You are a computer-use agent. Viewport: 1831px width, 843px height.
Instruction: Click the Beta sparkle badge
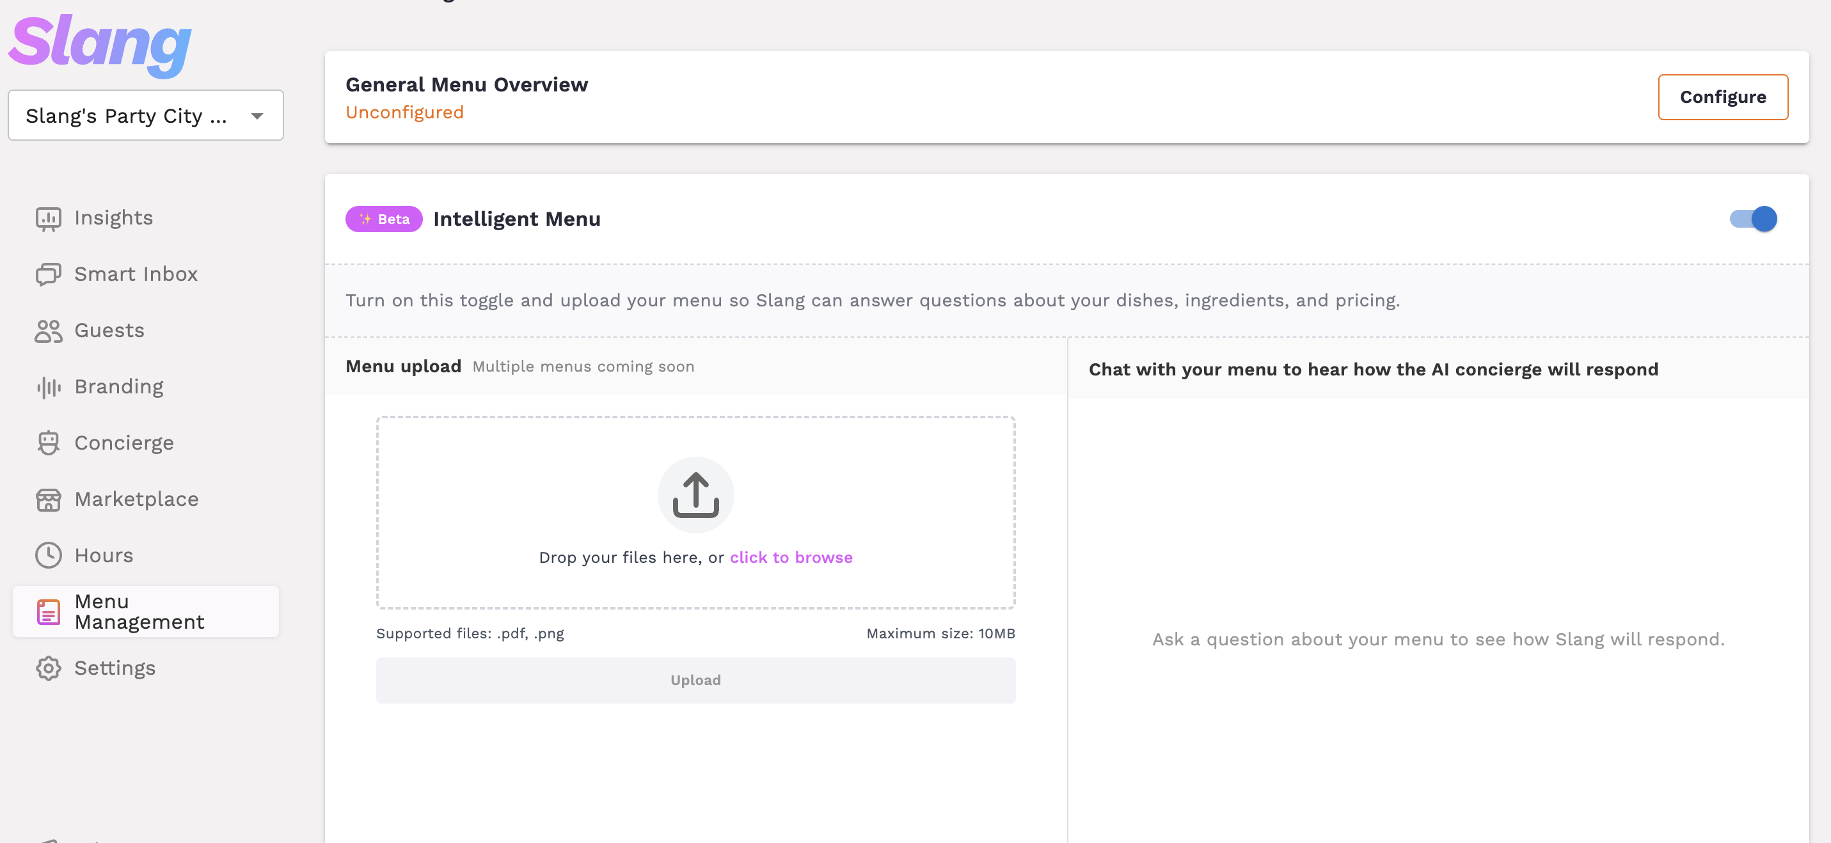click(384, 219)
